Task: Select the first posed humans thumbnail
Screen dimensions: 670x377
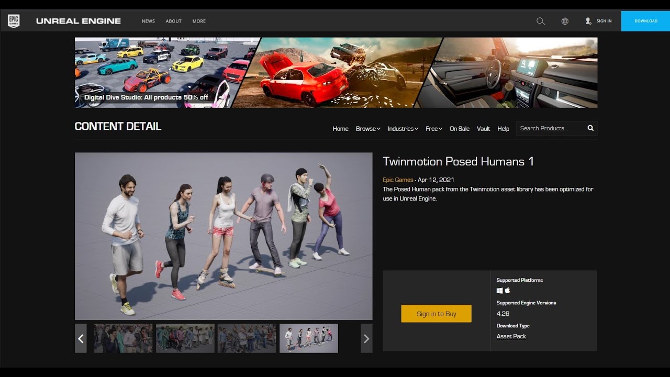Action: (124, 338)
